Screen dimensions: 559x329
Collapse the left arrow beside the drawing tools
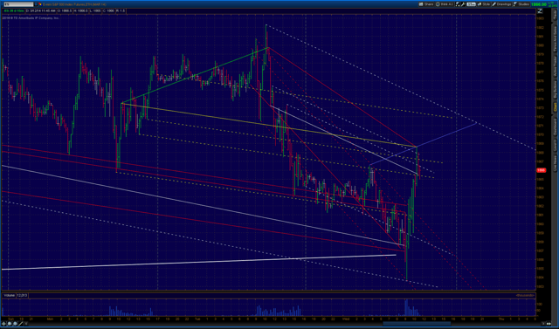coord(27,324)
